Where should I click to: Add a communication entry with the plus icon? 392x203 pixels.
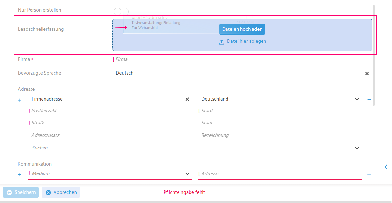(19, 175)
